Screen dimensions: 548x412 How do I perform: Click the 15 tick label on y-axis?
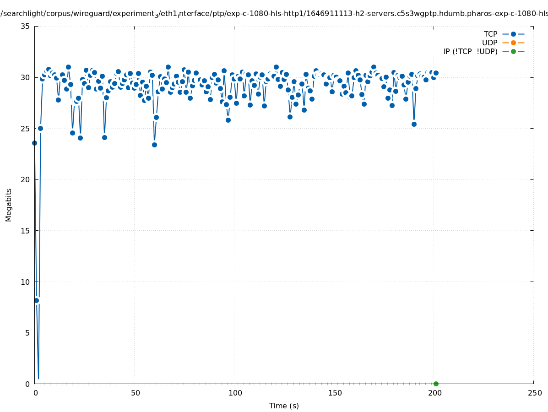tap(26, 231)
